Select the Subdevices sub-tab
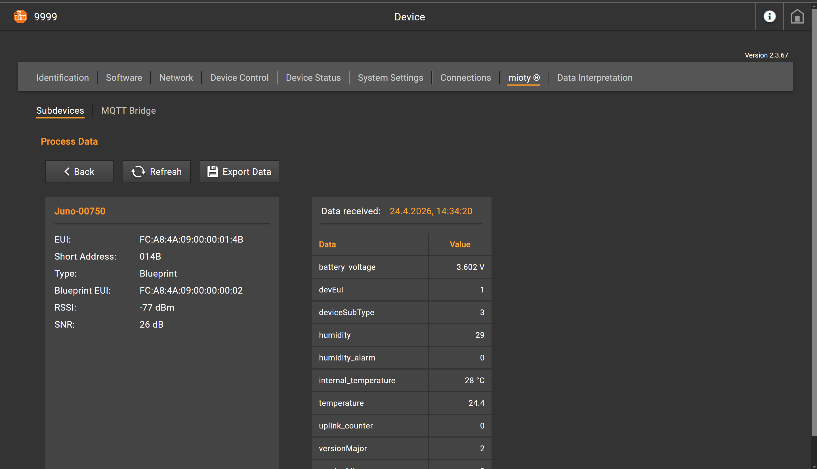Viewport: 817px width, 469px height. coord(60,111)
